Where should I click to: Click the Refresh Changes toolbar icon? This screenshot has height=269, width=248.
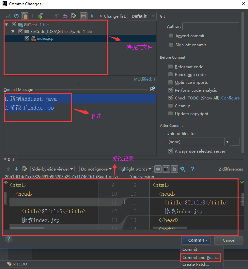(16, 16)
